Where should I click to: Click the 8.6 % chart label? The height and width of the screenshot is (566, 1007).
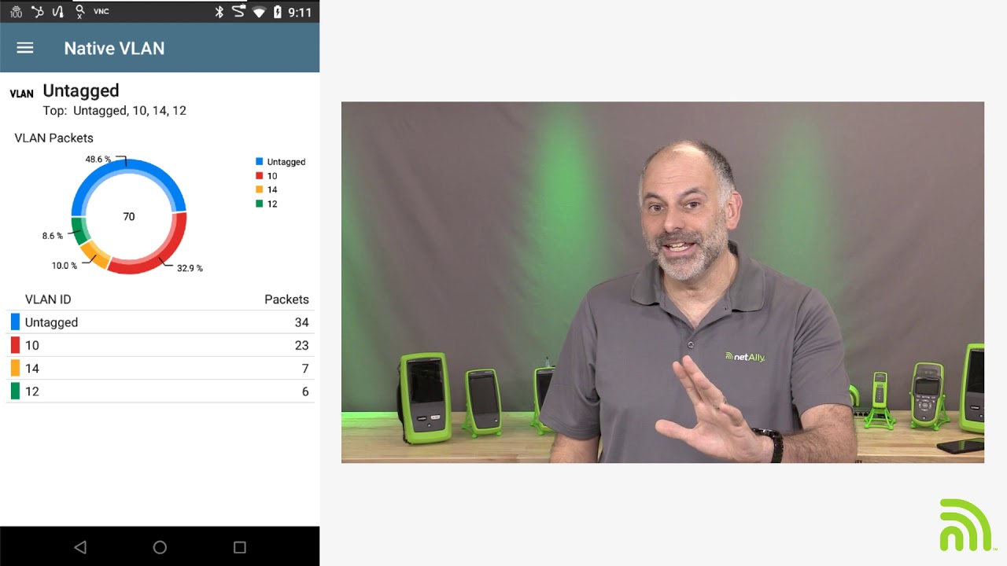[53, 236]
